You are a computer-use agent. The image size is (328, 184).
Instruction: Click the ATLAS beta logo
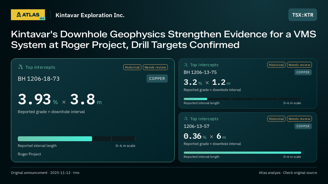point(28,15)
